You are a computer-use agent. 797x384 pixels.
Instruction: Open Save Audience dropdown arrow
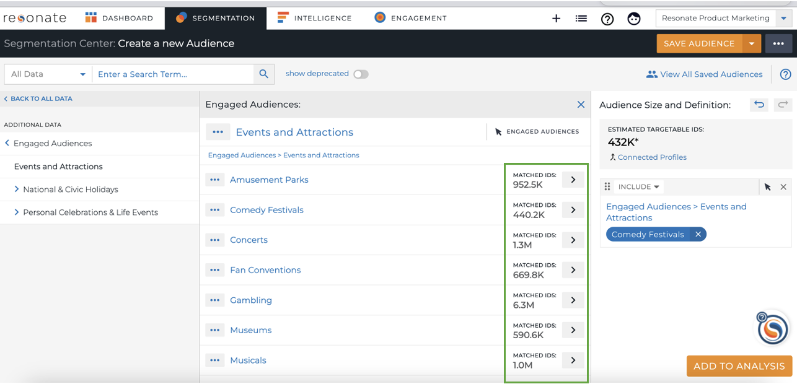coord(751,43)
